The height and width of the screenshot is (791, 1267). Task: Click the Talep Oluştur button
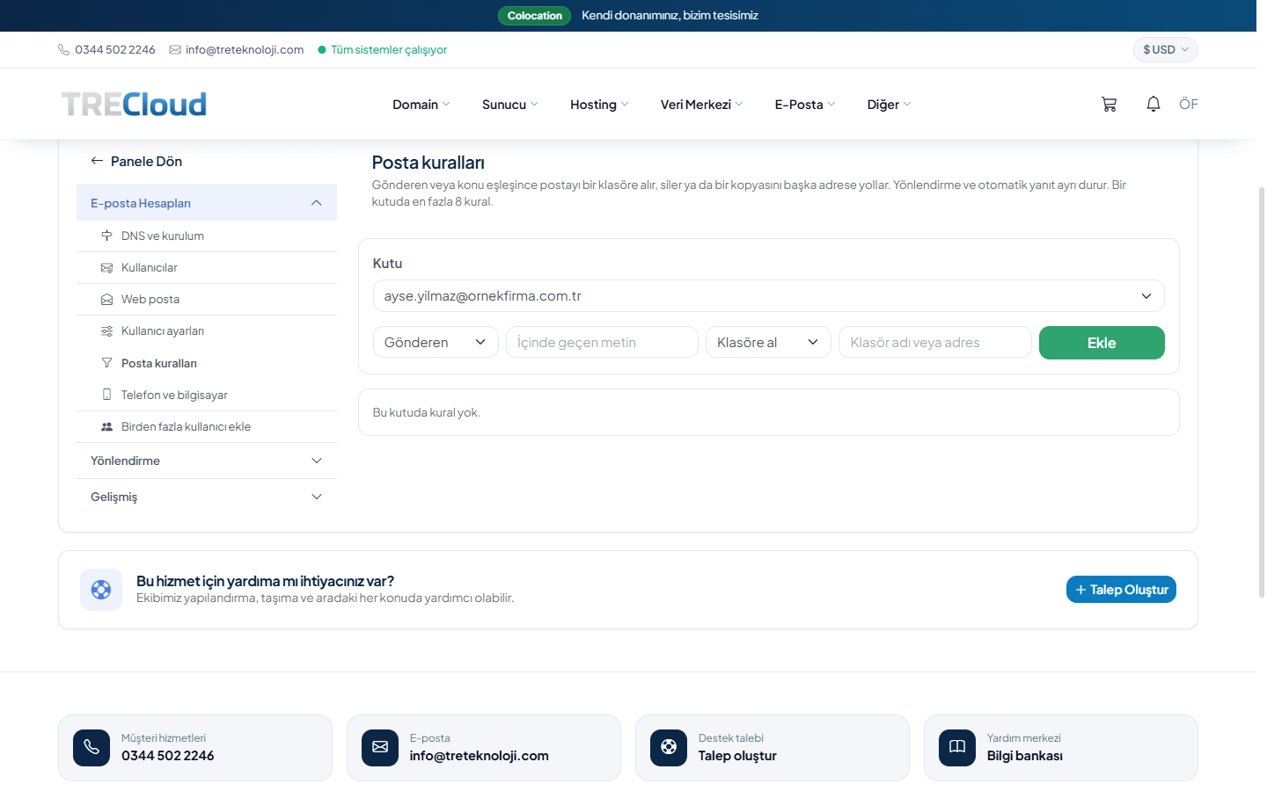[1121, 590]
